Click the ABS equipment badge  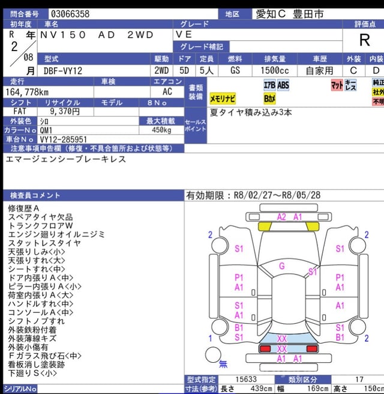pyautogui.click(x=283, y=85)
